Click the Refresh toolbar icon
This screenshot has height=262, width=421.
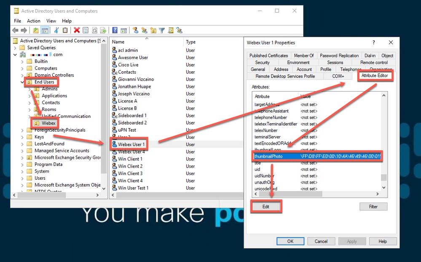pyautogui.click(x=94, y=30)
